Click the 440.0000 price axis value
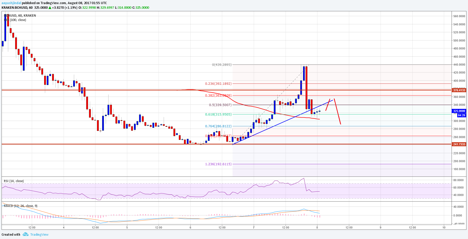Image resolution: width=468 pixels, height=239 pixels. click(x=459, y=65)
